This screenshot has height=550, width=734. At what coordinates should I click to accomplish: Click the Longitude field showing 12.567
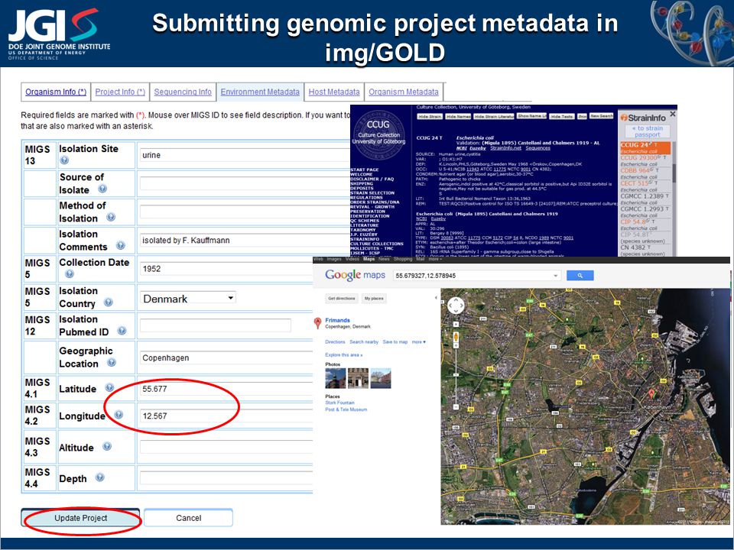point(227,416)
